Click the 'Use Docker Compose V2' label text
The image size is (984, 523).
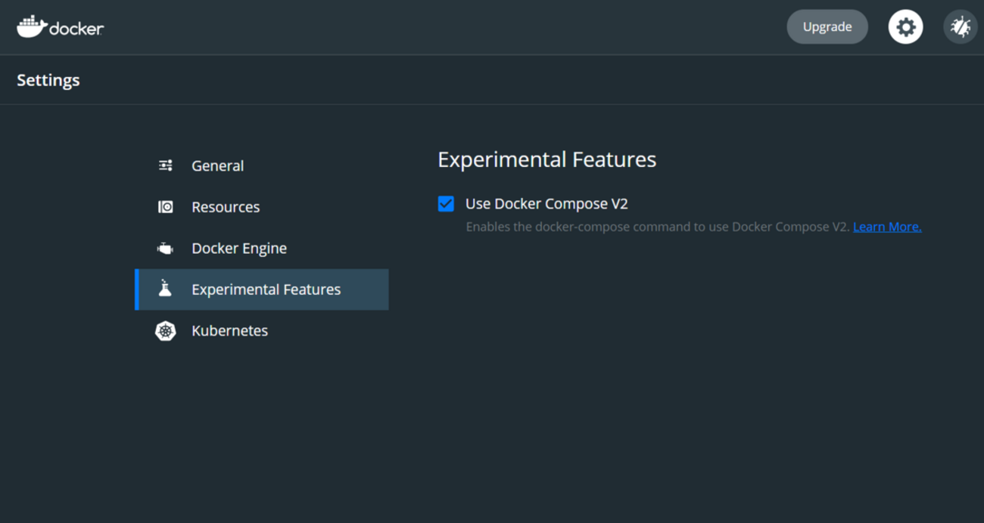546,204
